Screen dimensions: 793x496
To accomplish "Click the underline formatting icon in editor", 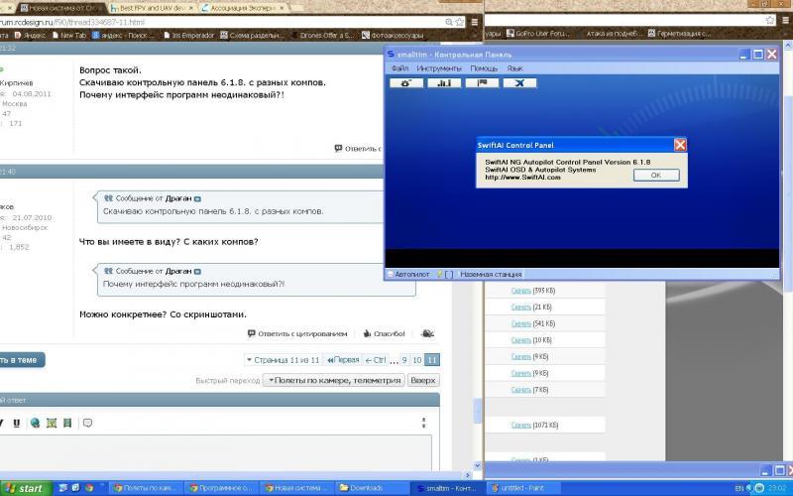I will point(16,424).
